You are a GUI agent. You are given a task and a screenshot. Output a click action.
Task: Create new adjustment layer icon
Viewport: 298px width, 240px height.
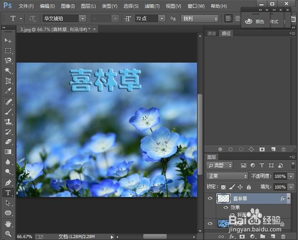coord(253,237)
